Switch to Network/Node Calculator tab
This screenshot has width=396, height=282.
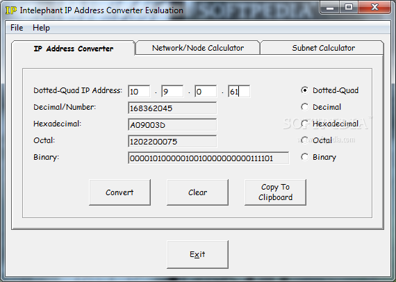pyautogui.click(x=198, y=48)
